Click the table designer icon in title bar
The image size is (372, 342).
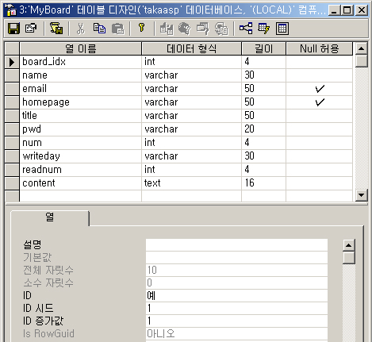11,10
